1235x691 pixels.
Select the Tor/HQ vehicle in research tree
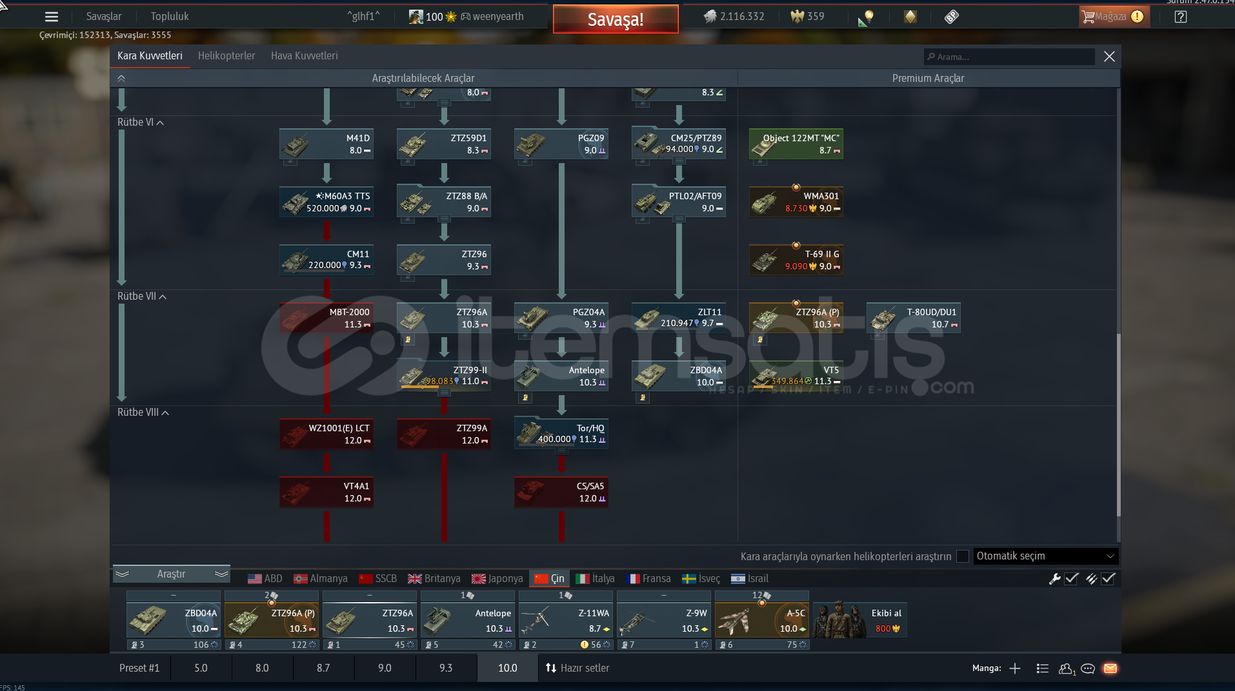pos(561,434)
